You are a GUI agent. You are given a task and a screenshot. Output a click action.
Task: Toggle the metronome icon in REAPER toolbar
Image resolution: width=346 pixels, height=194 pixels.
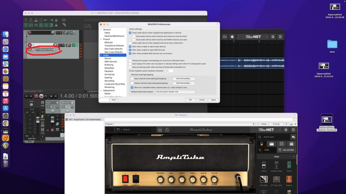coord(56,20)
